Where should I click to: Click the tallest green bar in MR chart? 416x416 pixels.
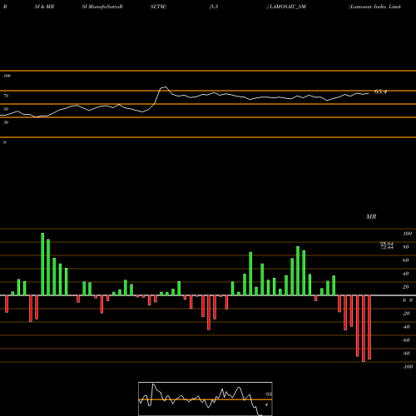tap(42, 265)
